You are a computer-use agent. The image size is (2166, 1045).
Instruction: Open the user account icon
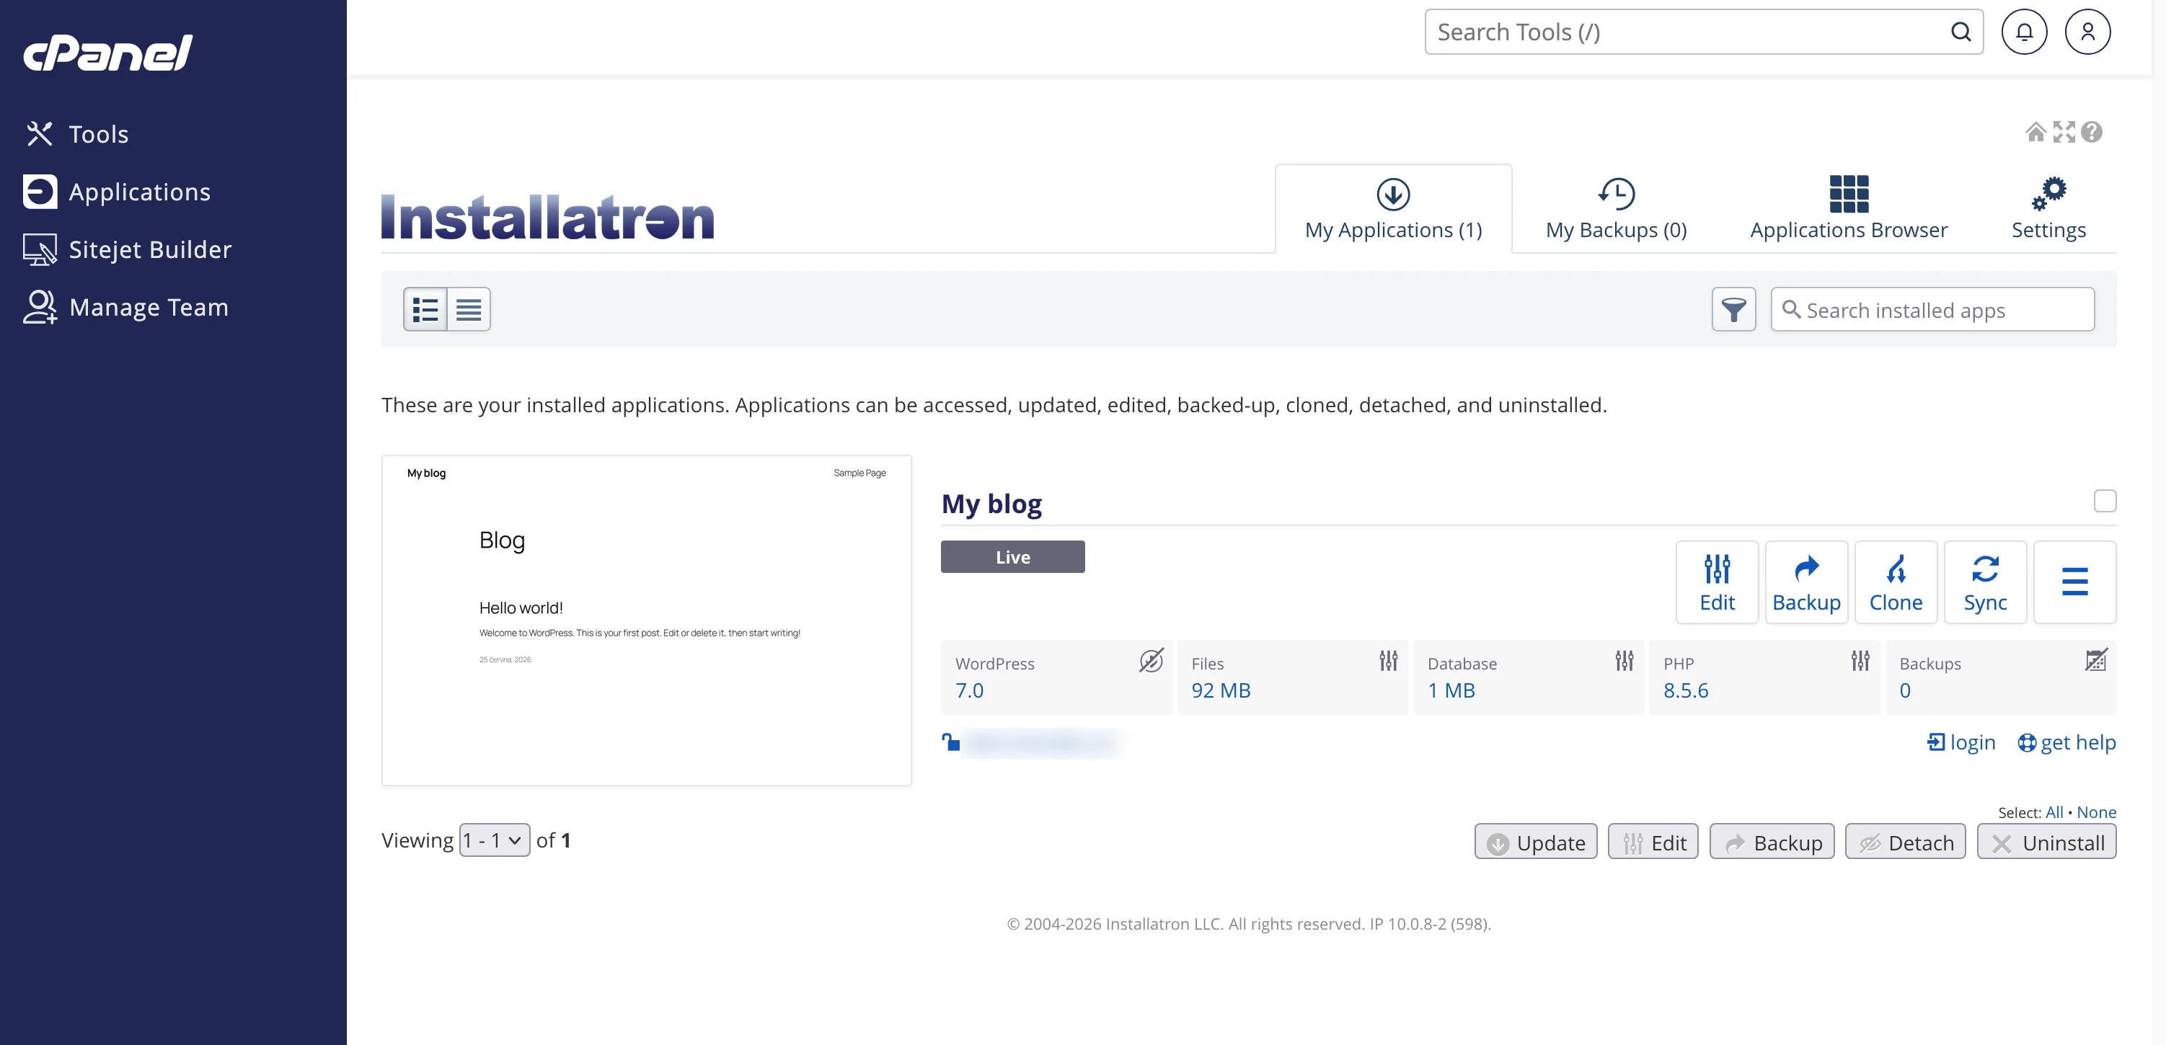2087,32
